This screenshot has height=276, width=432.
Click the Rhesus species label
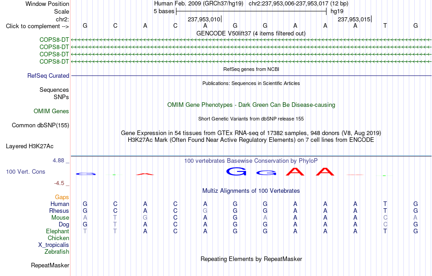click(59, 211)
